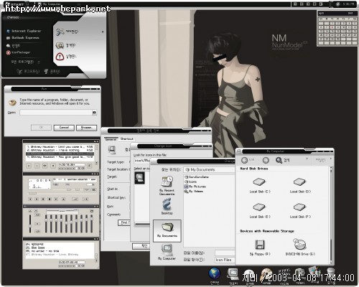This screenshot has height=287, width=359.
Task: Switch to the Shortcut tab in properties dialog
Action: [x=127, y=139]
